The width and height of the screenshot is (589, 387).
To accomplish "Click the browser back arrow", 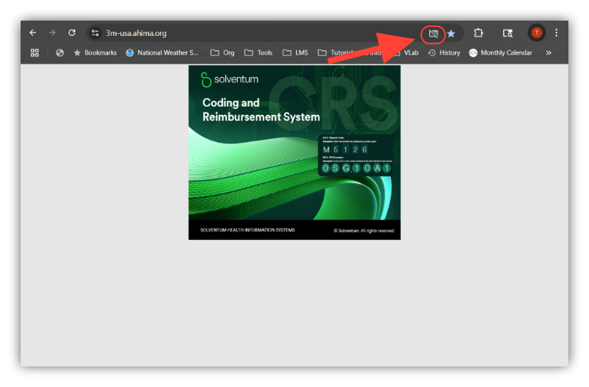I will [33, 33].
